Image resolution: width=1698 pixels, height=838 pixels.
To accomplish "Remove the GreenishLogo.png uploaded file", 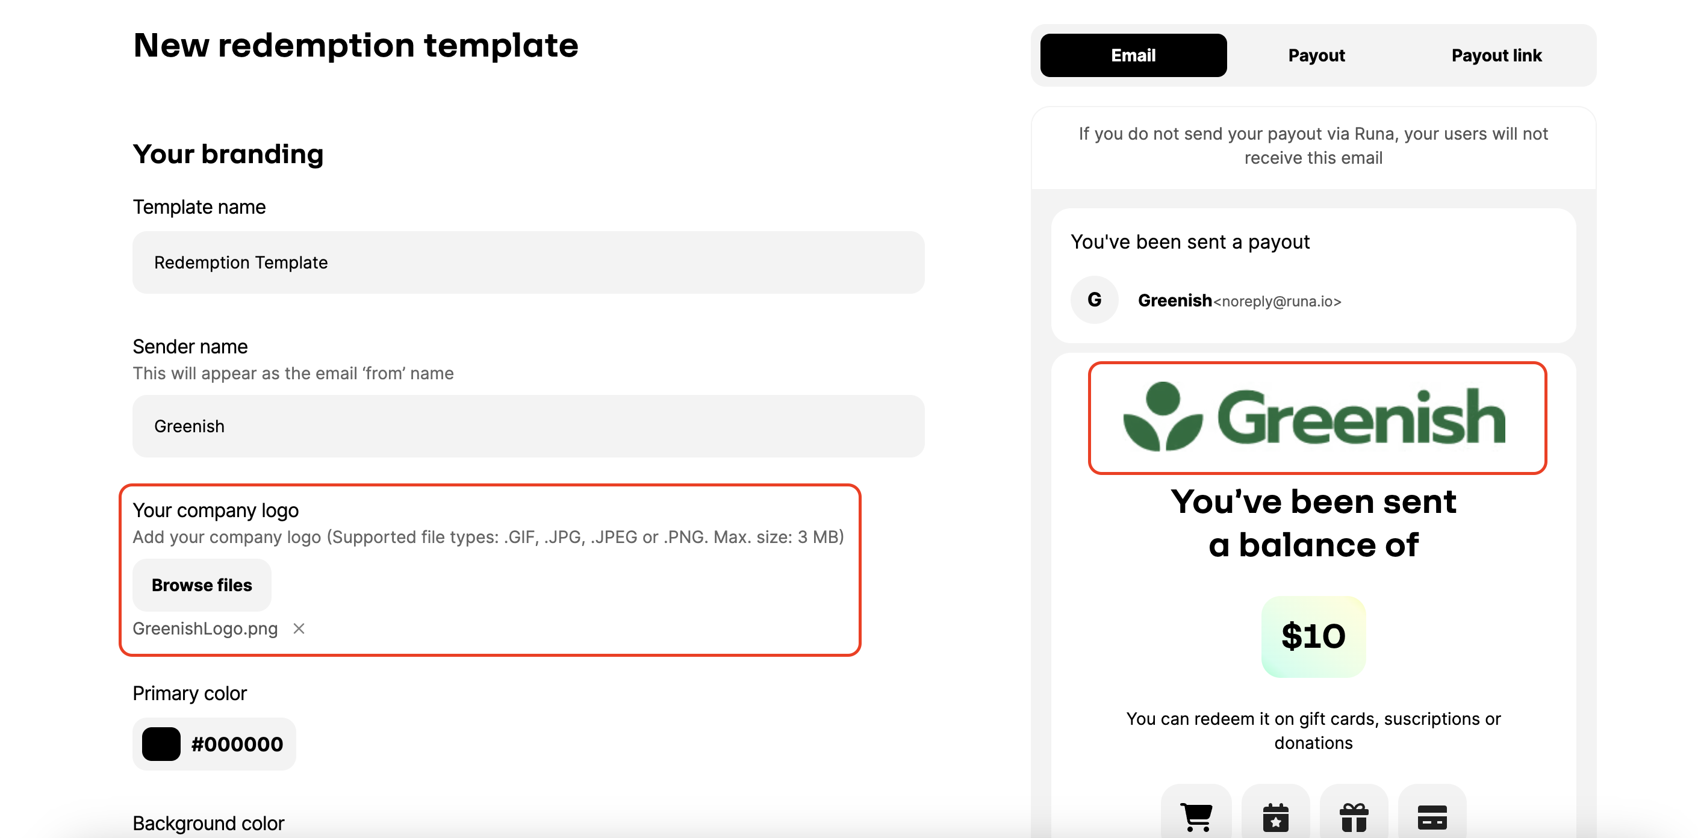I will pyautogui.click(x=299, y=628).
